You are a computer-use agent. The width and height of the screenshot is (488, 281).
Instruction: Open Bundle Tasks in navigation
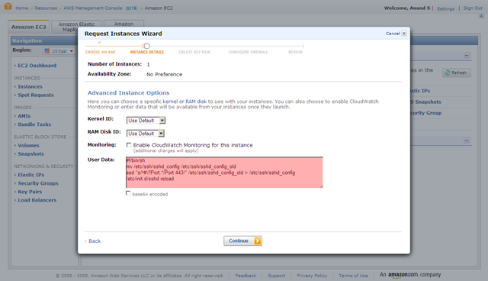click(34, 124)
